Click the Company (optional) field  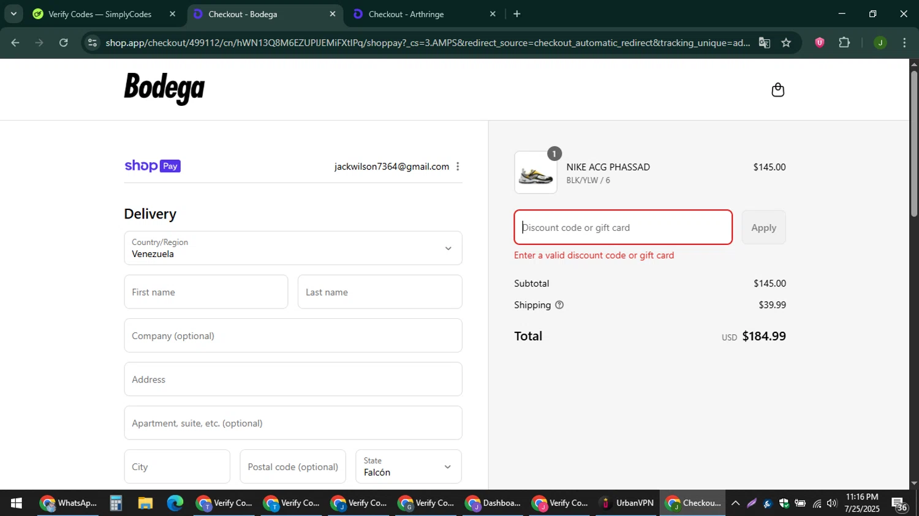click(293, 335)
